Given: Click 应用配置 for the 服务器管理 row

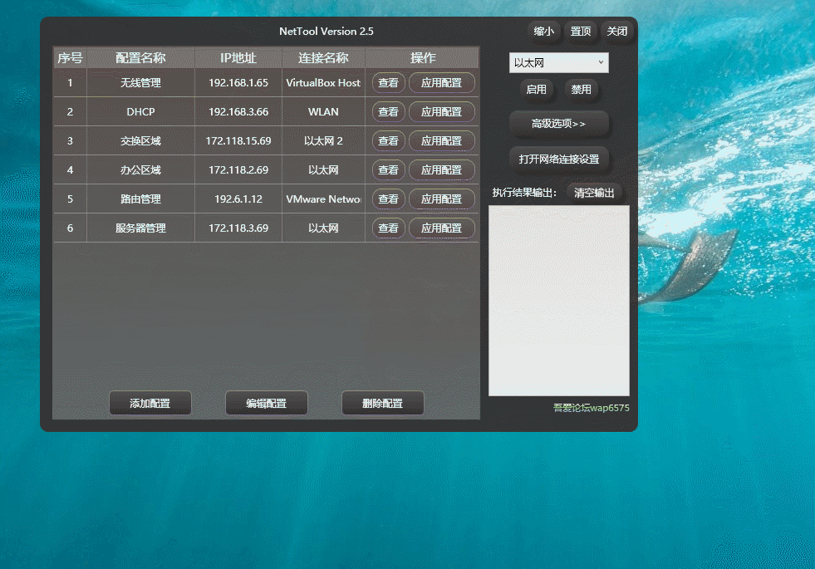Looking at the screenshot, I should 441,228.
